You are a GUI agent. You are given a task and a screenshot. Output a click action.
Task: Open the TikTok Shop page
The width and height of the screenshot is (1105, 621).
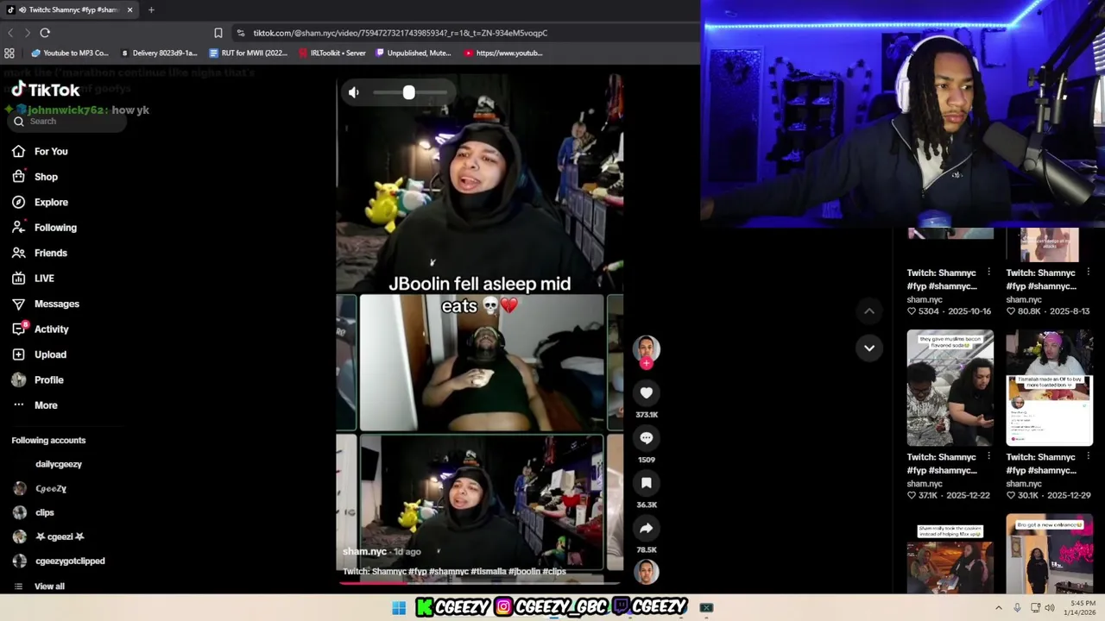click(x=35, y=177)
